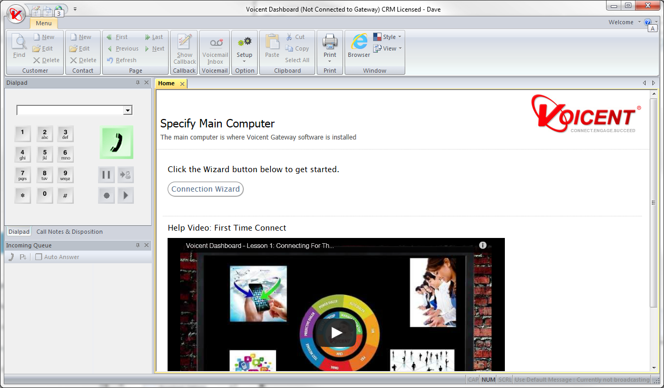Pin the Incoming Queue panel
This screenshot has width=664, height=388.
point(138,245)
